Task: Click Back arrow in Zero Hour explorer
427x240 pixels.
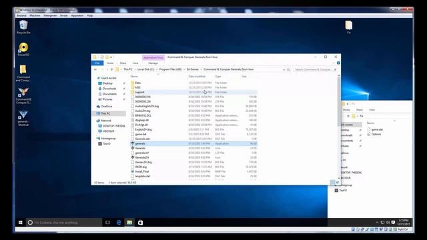Action: coord(95,69)
